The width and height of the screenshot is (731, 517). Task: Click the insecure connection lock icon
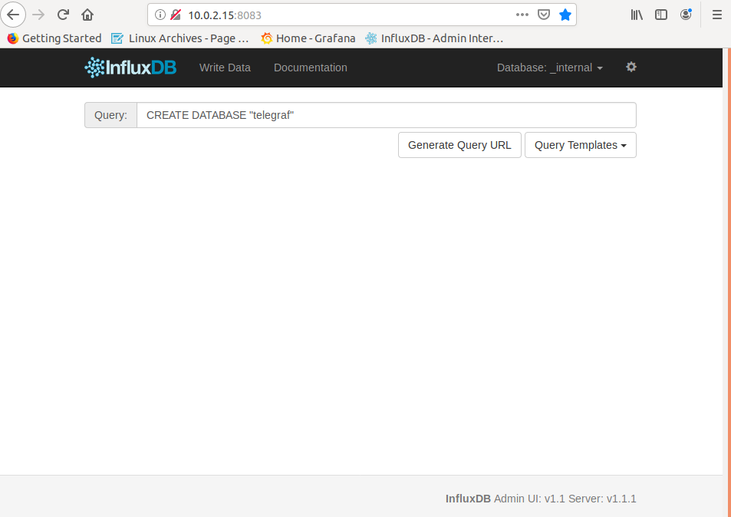click(176, 15)
